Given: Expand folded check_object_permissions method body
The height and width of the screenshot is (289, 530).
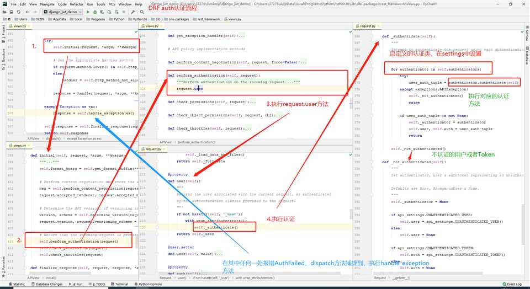Looking at the screenshot, I should click(x=278, y=115).
